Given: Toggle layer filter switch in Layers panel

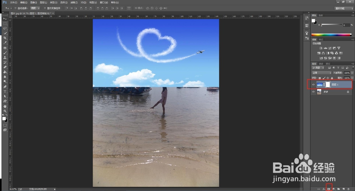Looking at the screenshot, I should coord(353,68).
